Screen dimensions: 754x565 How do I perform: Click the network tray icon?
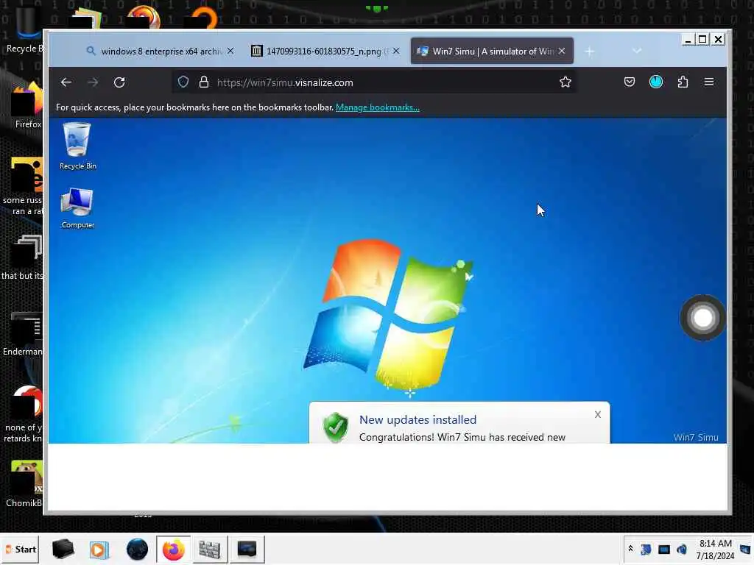(646, 549)
